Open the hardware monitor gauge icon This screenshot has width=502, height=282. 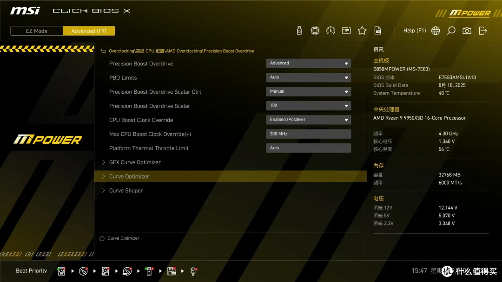coord(331,31)
